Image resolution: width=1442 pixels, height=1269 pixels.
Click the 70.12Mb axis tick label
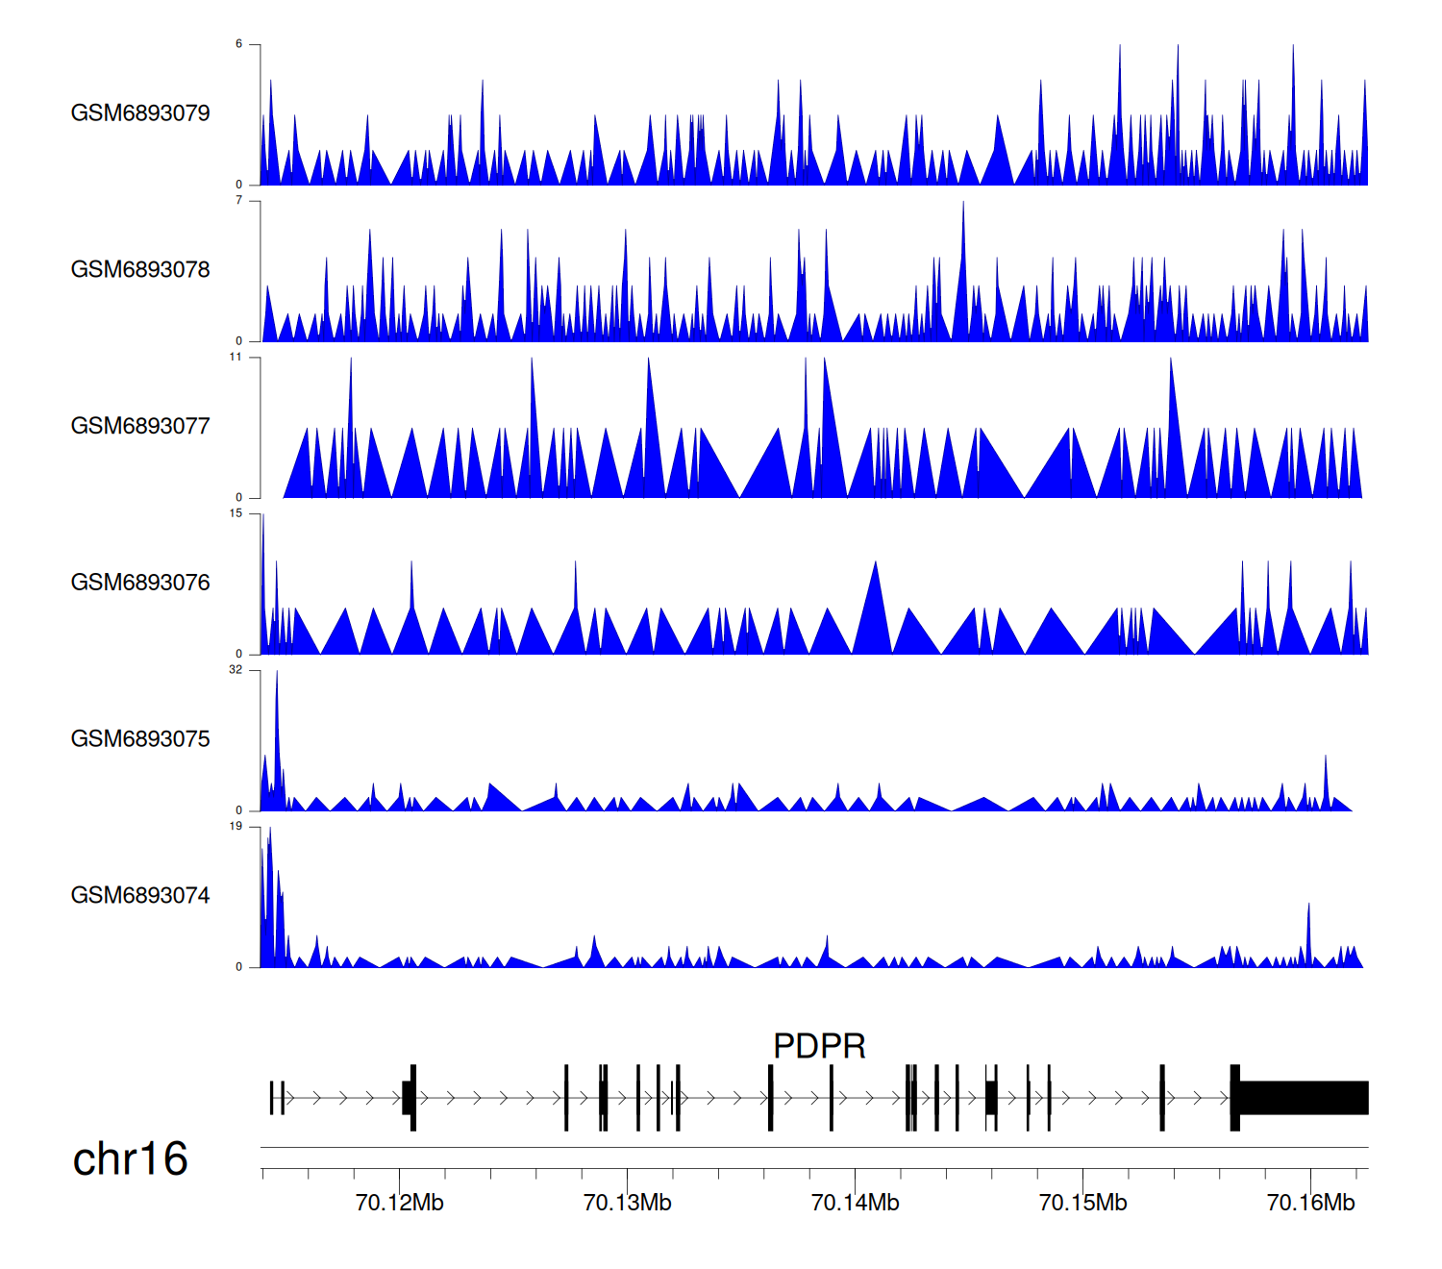pos(399,1204)
